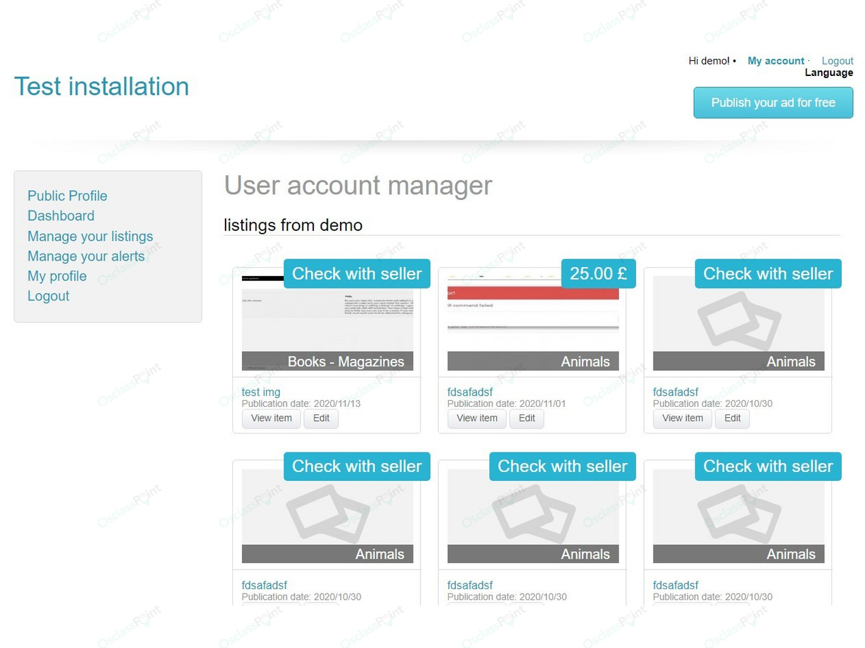Open the test img listing thumbnail

click(x=327, y=323)
